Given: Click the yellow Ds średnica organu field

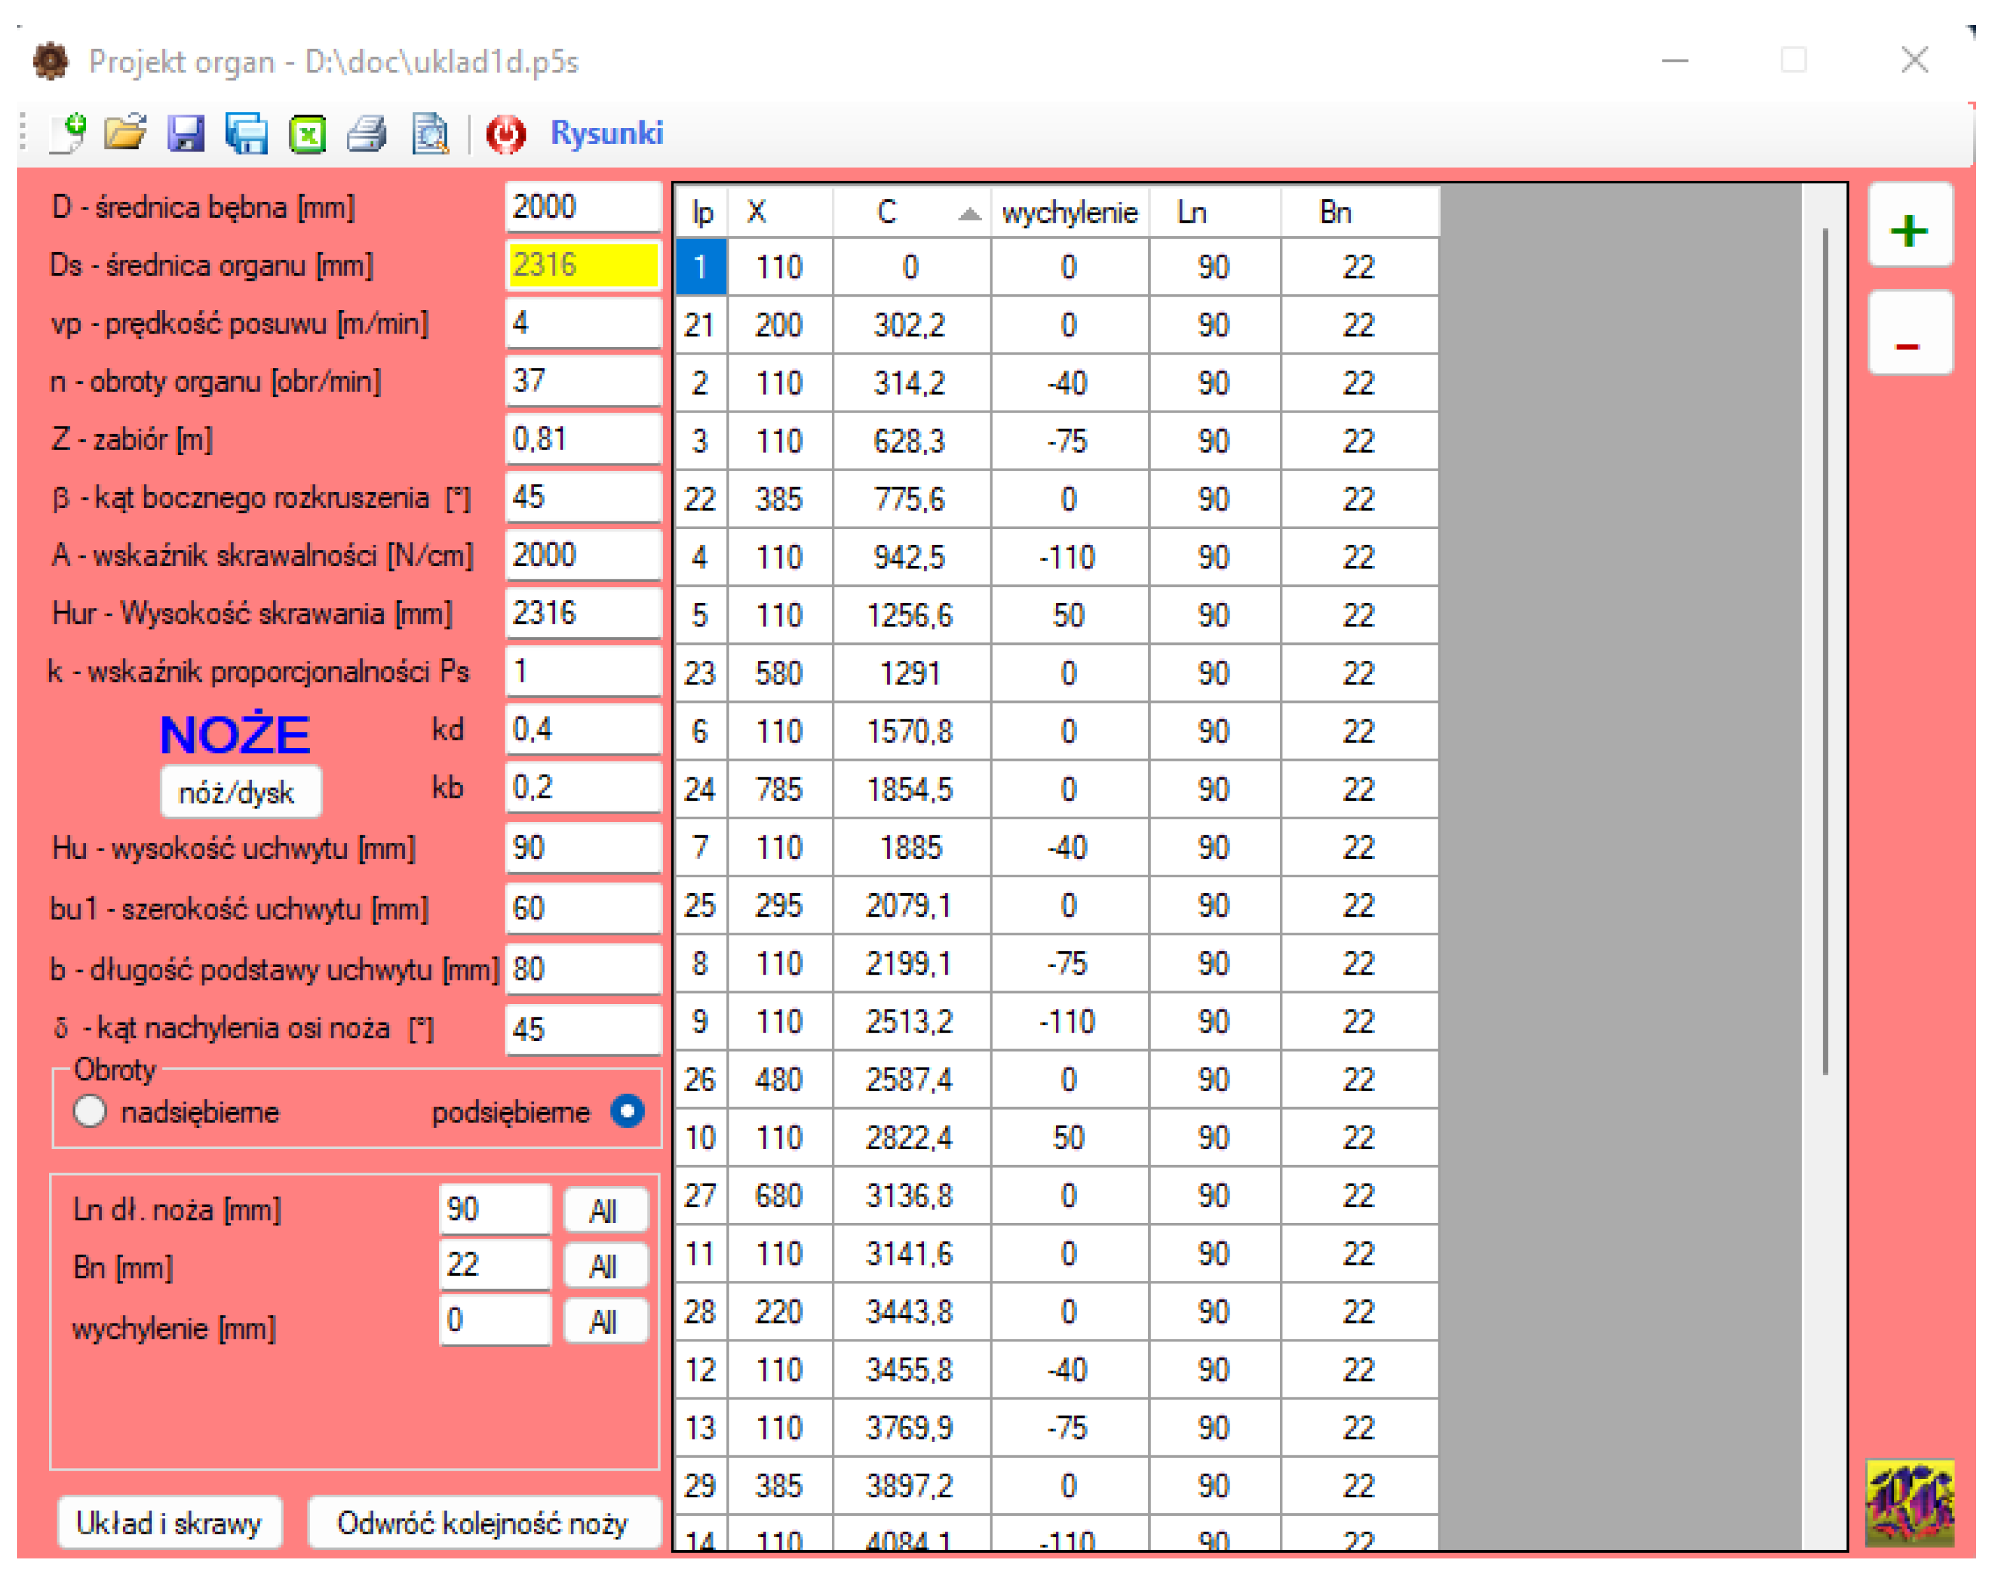Looking at the screenshot, I should coord(582,265).
